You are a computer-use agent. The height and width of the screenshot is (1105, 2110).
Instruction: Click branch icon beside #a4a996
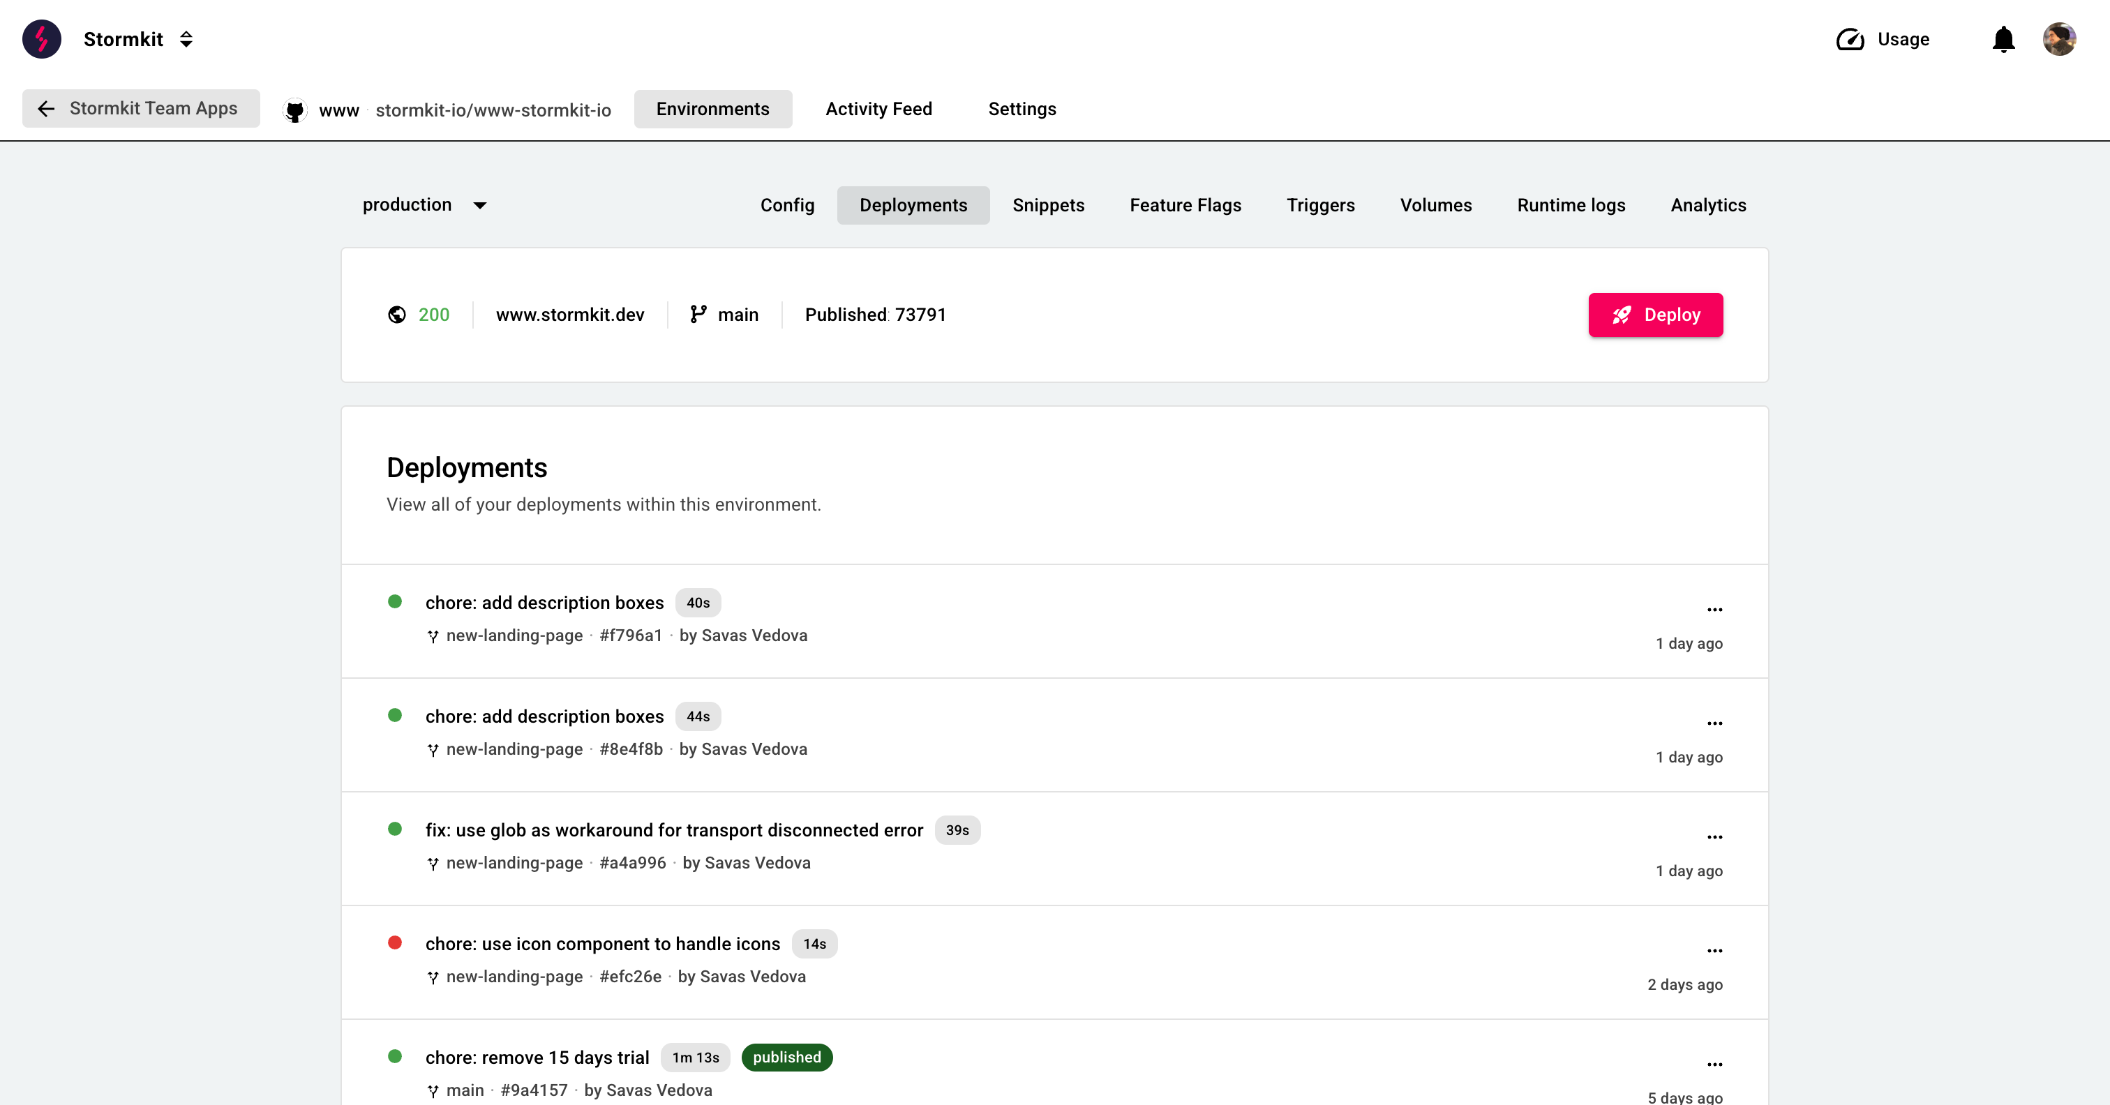[433, 864]
